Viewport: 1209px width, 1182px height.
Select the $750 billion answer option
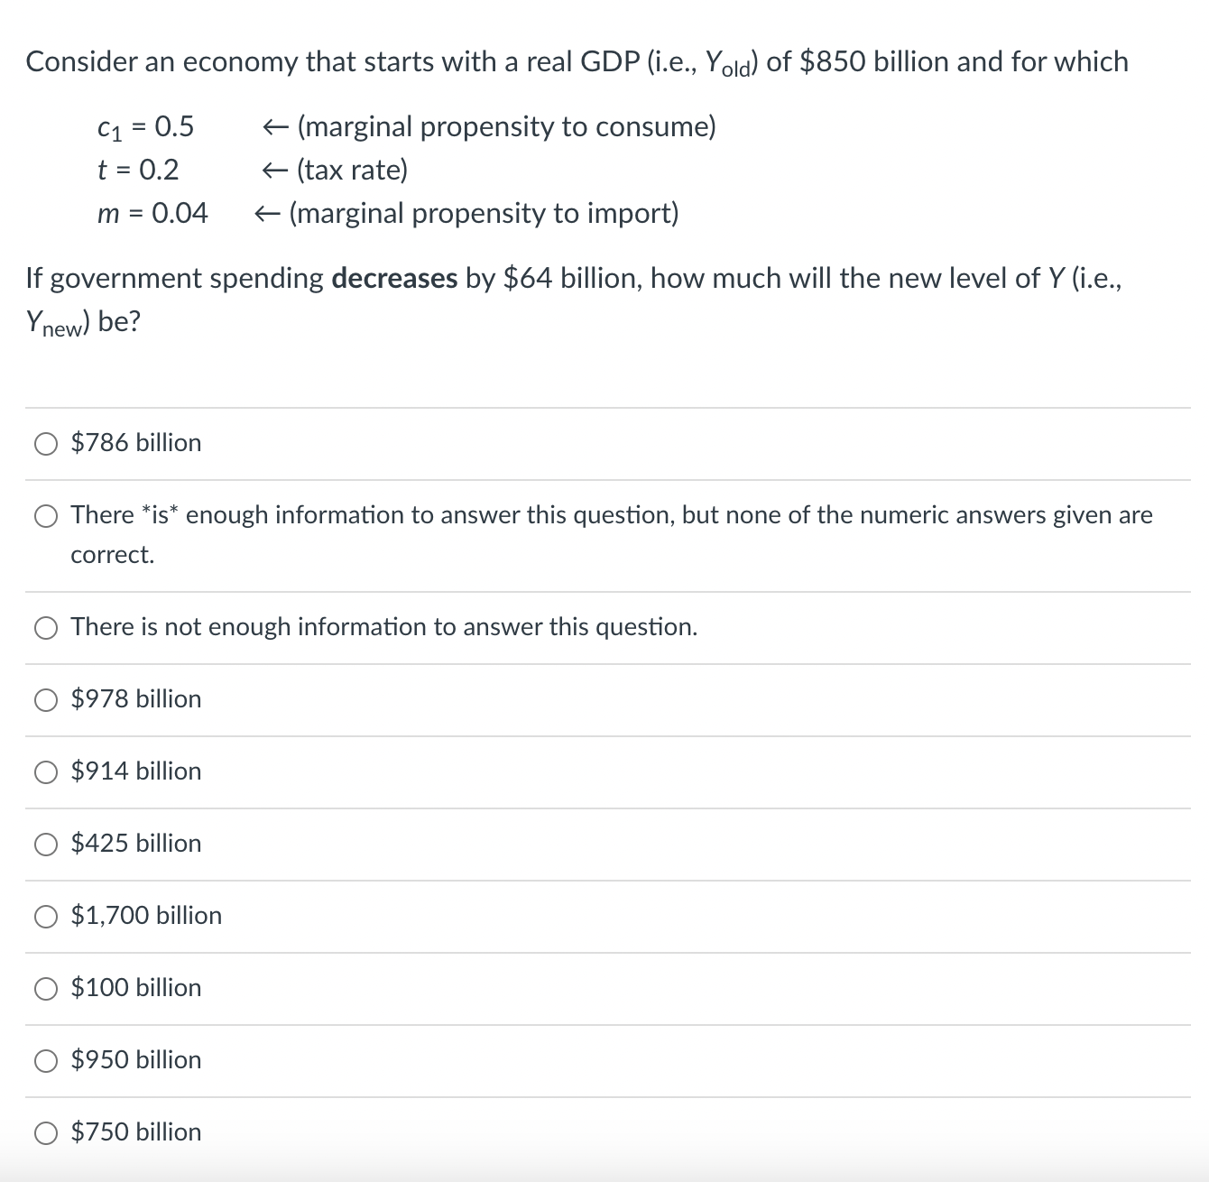coord(45,1131)
